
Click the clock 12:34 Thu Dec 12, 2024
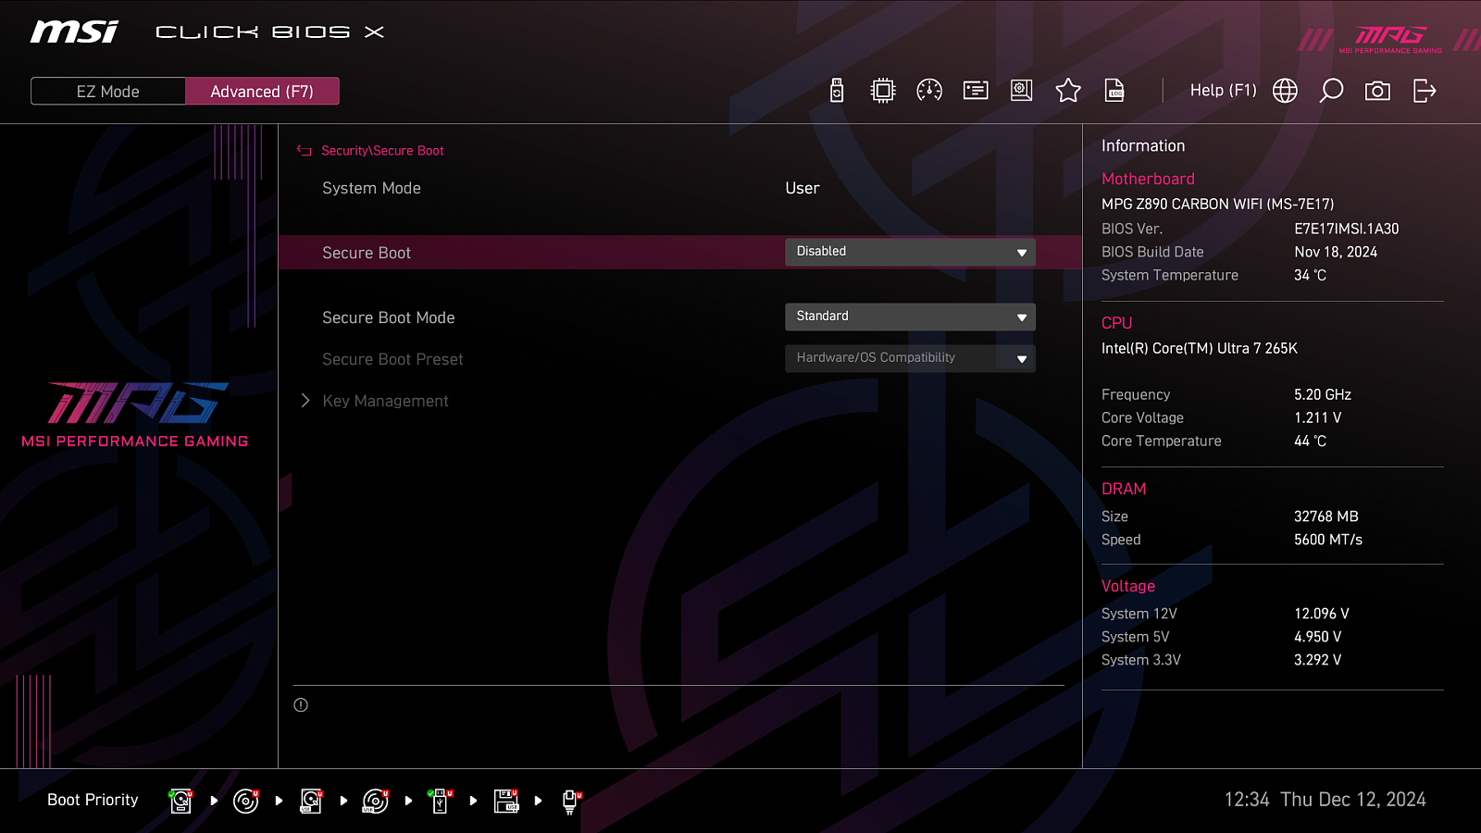point(1325,800)
